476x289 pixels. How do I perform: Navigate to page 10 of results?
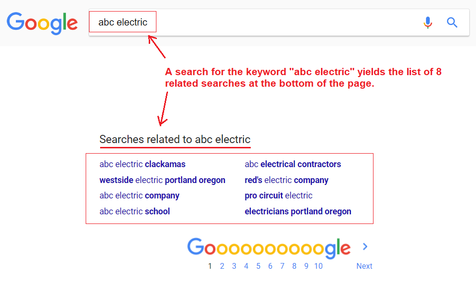pyautogui.click(x=318, y=265)
